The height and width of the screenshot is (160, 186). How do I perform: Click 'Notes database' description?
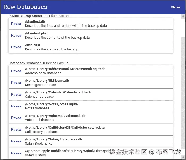(x=37, y=108)
